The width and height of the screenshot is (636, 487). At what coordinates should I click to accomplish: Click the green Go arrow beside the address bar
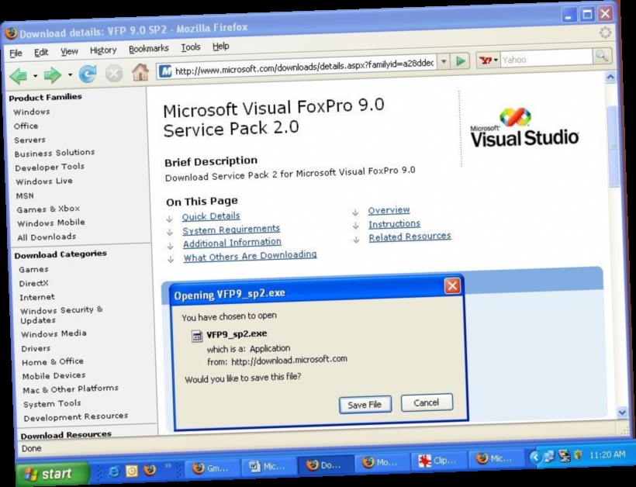coord(461,61)
